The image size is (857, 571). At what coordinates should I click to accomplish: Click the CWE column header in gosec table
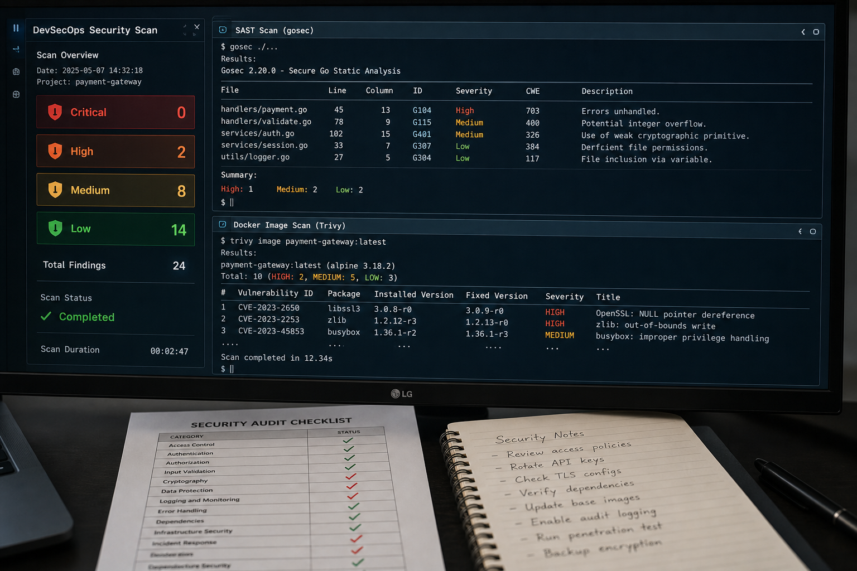point(533,91)
